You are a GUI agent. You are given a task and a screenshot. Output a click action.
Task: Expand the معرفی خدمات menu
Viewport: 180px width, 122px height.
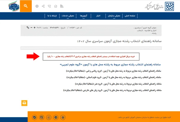pyautogui.click(x=68, y=16)
